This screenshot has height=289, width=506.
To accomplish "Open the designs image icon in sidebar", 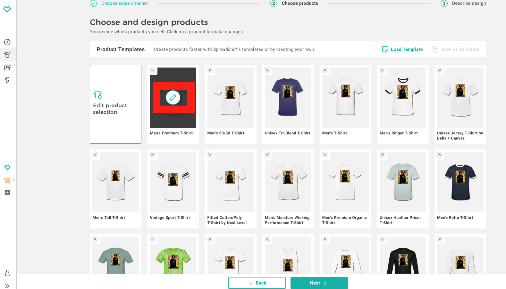I will coord(7,68).
